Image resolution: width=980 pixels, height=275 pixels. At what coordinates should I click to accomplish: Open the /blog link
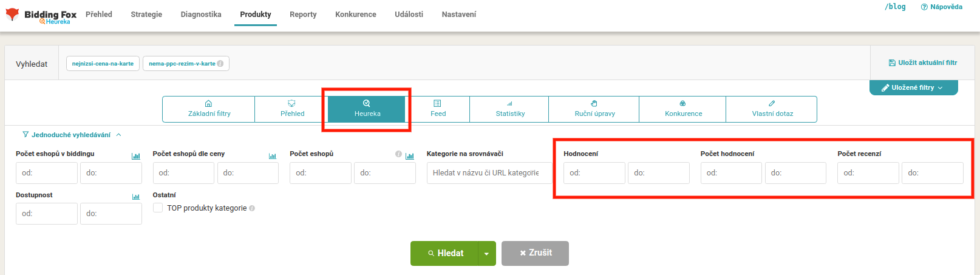895,7
